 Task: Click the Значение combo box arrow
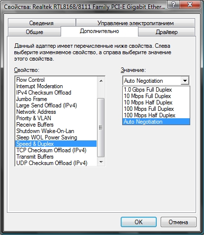click(x=185, y=81)
